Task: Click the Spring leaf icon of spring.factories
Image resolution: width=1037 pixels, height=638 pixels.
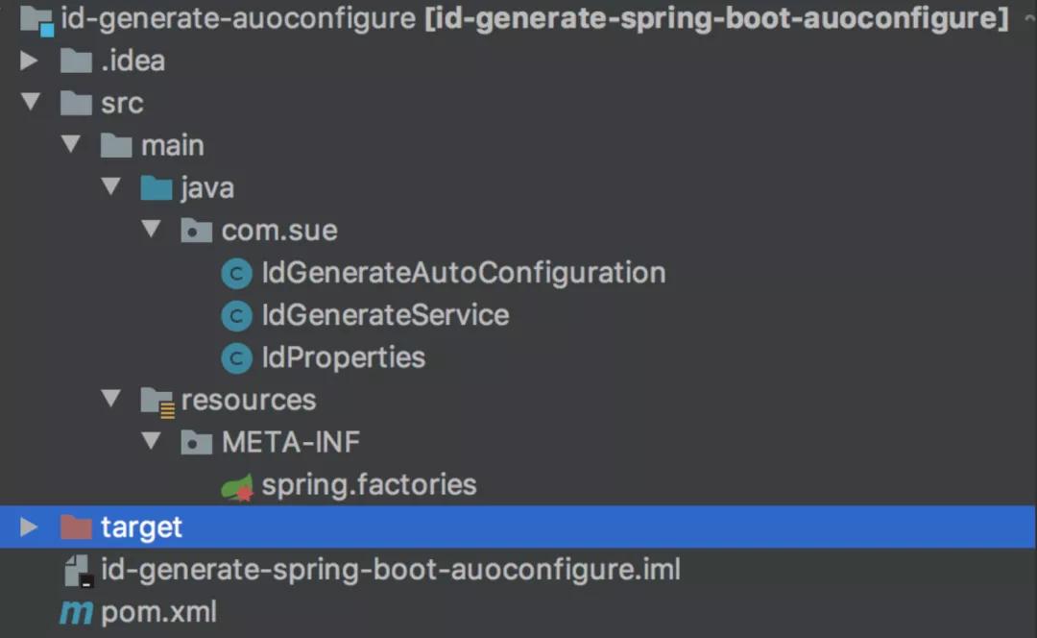Action: pyautogui.click(x=236, y=484)
